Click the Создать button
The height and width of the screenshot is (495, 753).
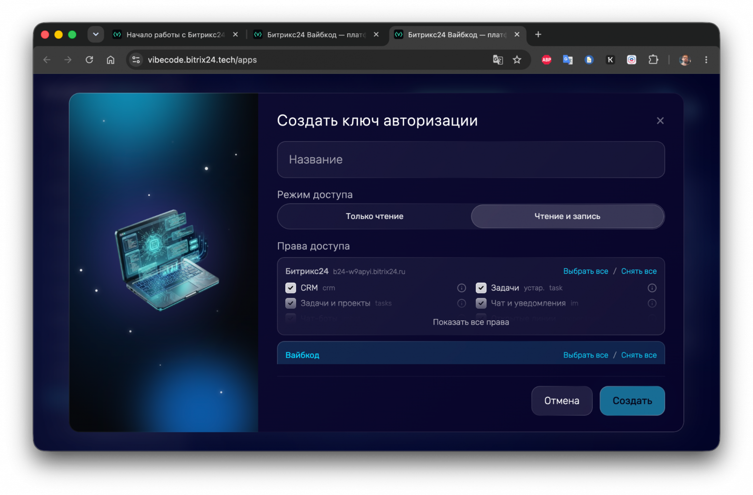[632, 401]
